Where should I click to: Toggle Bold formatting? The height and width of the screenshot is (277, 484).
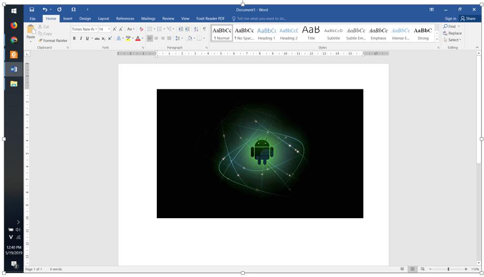pyautogui.click(x=74, y=38)
